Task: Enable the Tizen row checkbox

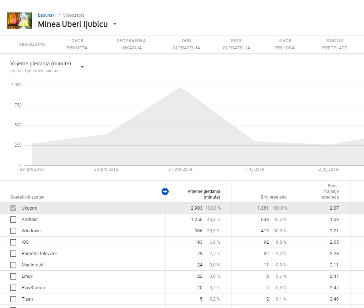Action: click(x=13, y=299)
